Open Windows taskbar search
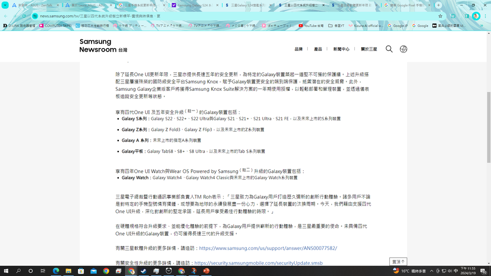 (18, 271)
